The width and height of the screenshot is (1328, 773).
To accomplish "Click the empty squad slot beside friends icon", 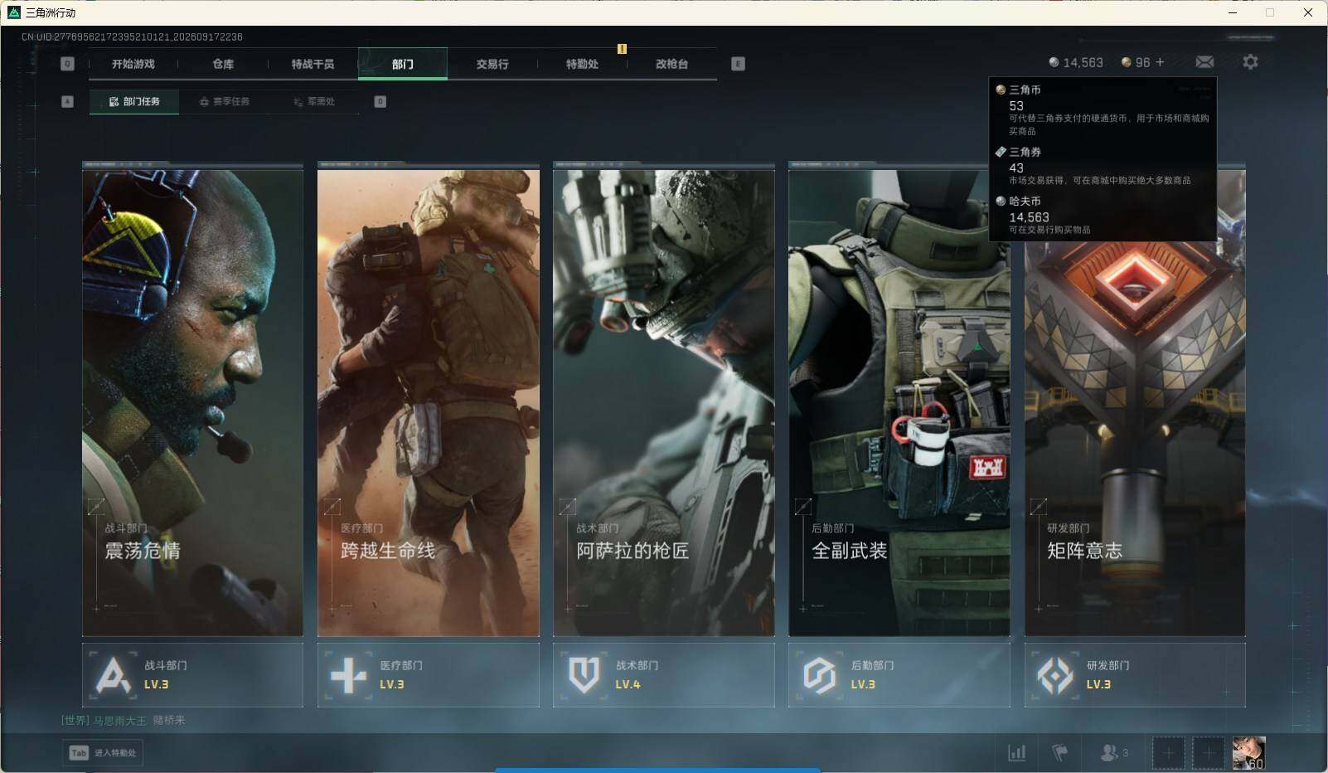I will (x=1168, y=753).
